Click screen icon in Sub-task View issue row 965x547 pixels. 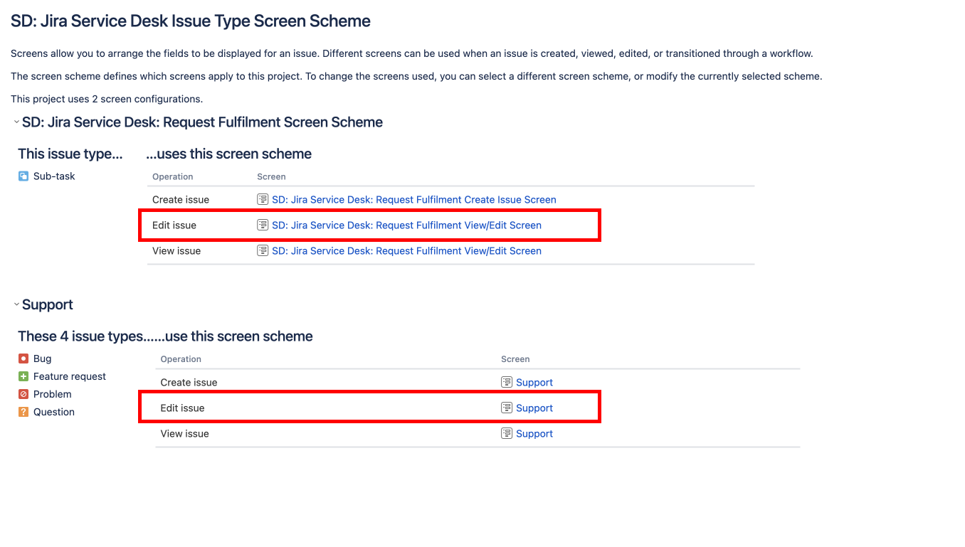coord(263,251)
